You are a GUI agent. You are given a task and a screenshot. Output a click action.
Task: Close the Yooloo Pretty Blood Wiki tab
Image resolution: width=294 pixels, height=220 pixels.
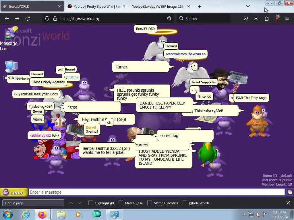pyautogui.click(x=124, y=6)
